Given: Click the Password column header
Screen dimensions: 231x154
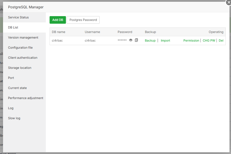Looking at the screenshot, I should click(x=125, y=32).
